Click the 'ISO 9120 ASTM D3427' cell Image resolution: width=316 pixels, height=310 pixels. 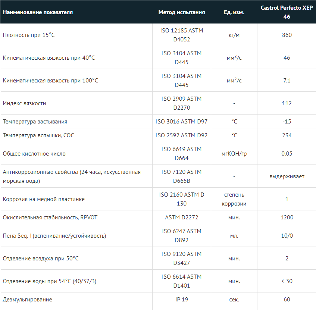coord(182,258)
